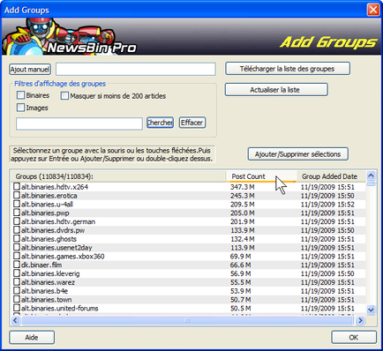Sort by Group Added Date header
383x351 pixels.
coord(331,176)
